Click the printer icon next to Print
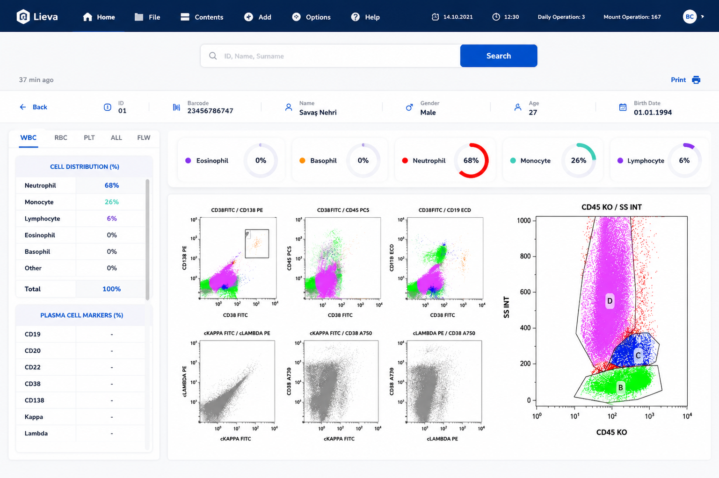 [696, 80]
